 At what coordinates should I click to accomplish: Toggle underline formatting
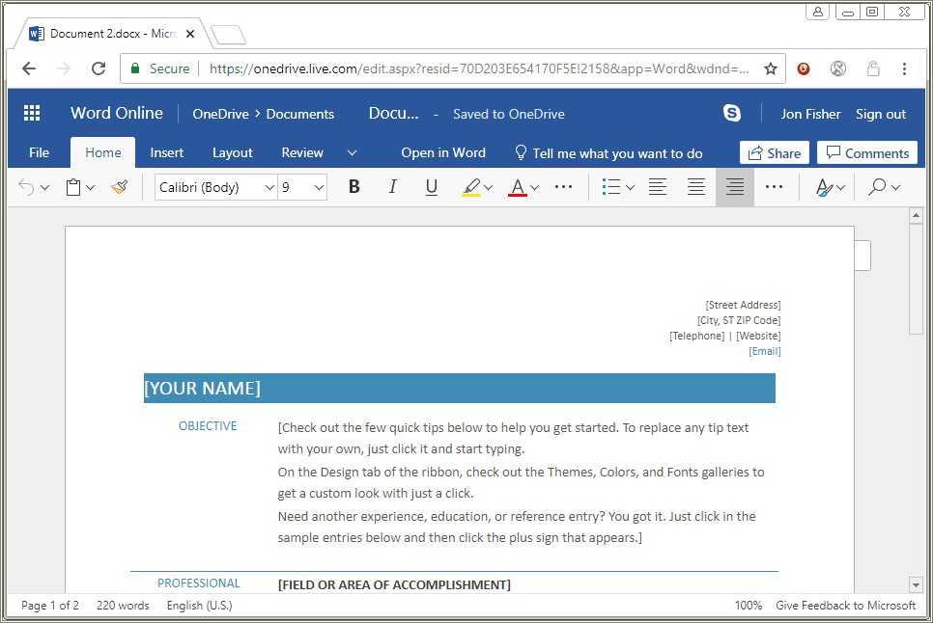click(x=431, y=186)
